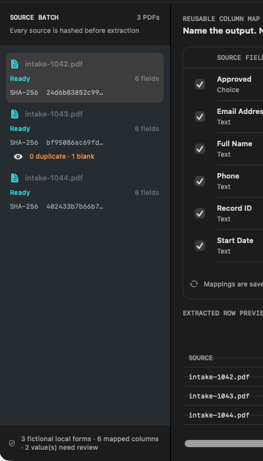Click the '3 PDFs' count label
Viewport: 263px width, 461px height.
tap(148, 18)
